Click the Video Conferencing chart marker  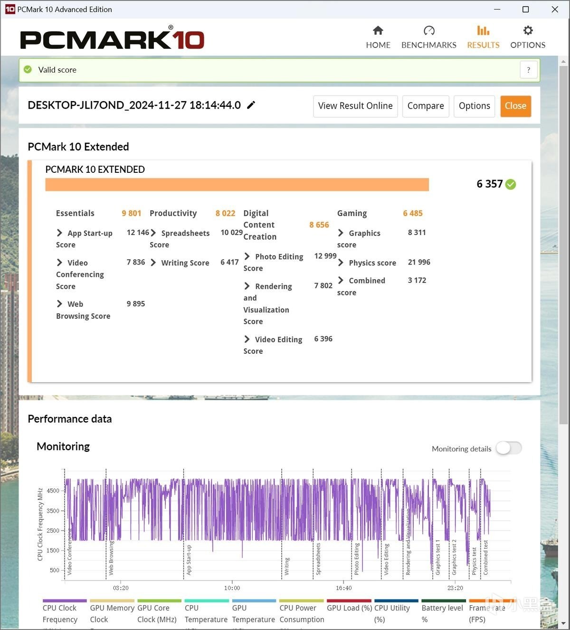(69, 552)
